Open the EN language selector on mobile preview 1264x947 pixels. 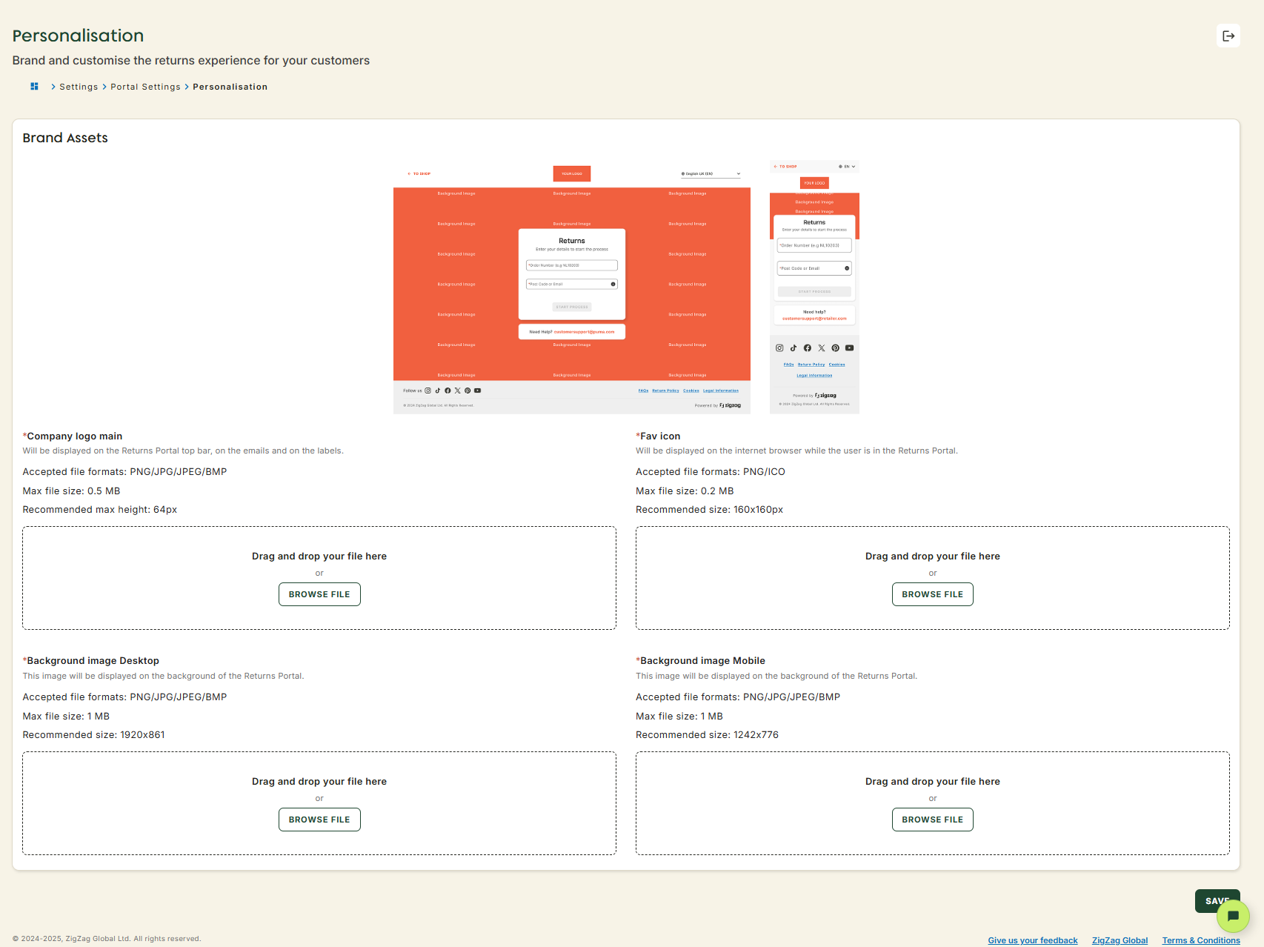(x=846, y=166)
